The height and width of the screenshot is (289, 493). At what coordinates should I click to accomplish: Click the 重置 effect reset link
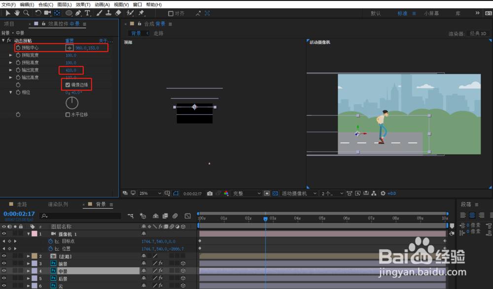tap(70, 41)
